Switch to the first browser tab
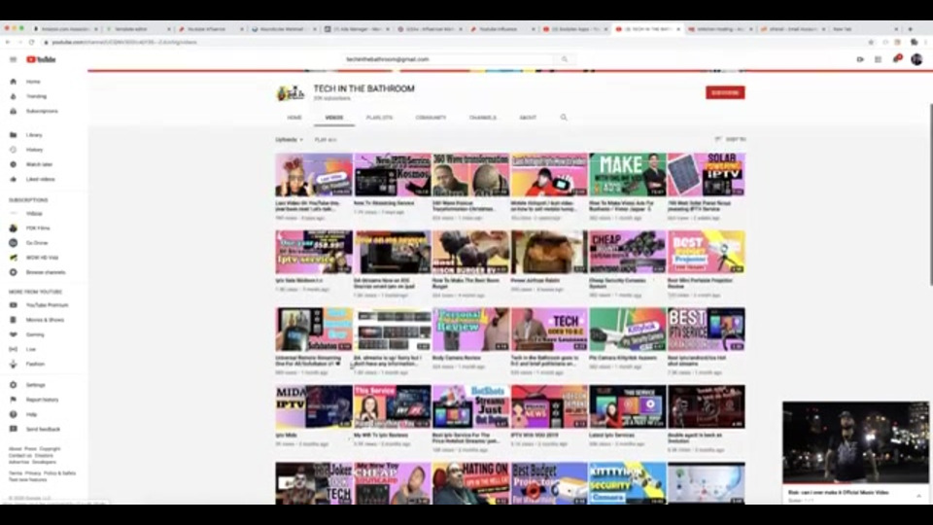The width and height of the screenshot is (933, 525). 65,28
